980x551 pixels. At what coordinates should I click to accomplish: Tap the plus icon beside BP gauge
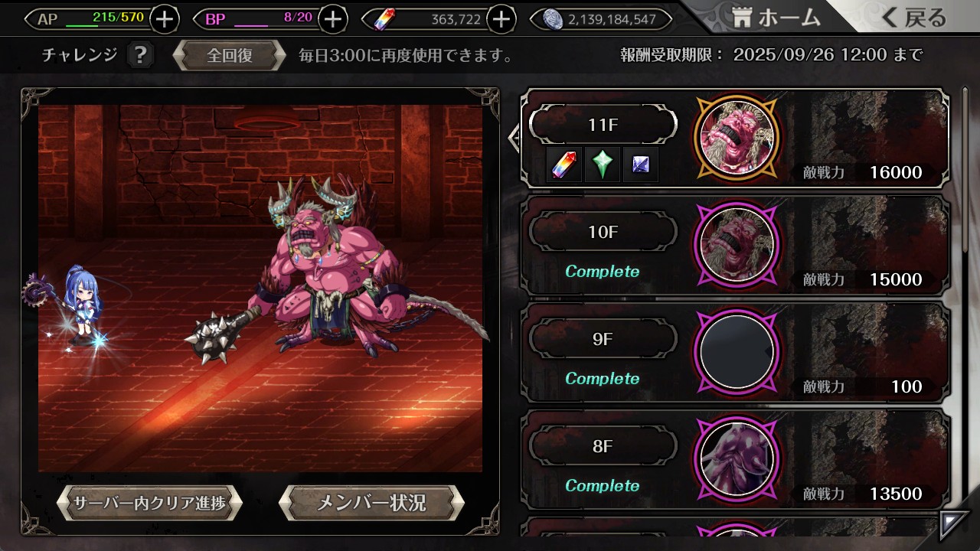point(332,19)
